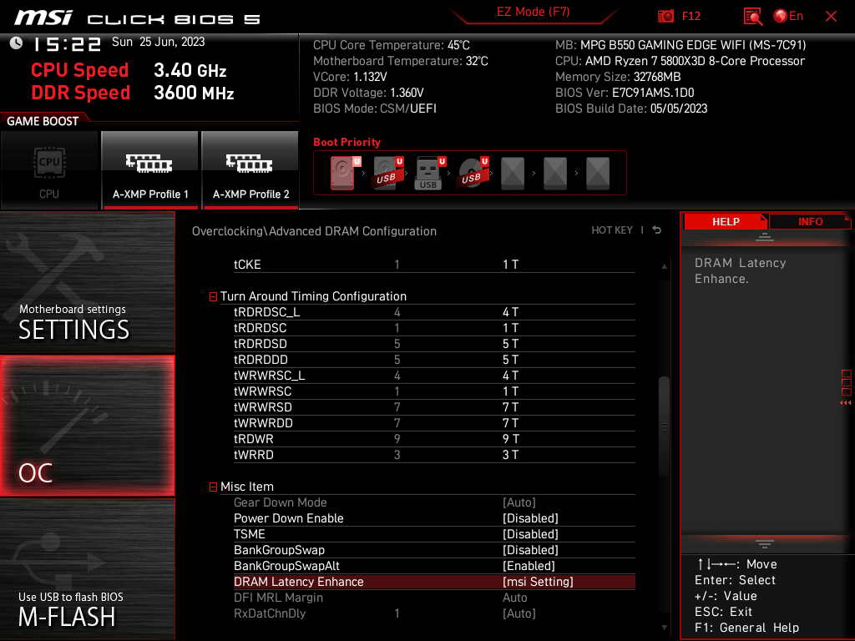This screenshot has height=641, width=855.
Task: Edit the tRDWR value 9 T
Action: 510,438
